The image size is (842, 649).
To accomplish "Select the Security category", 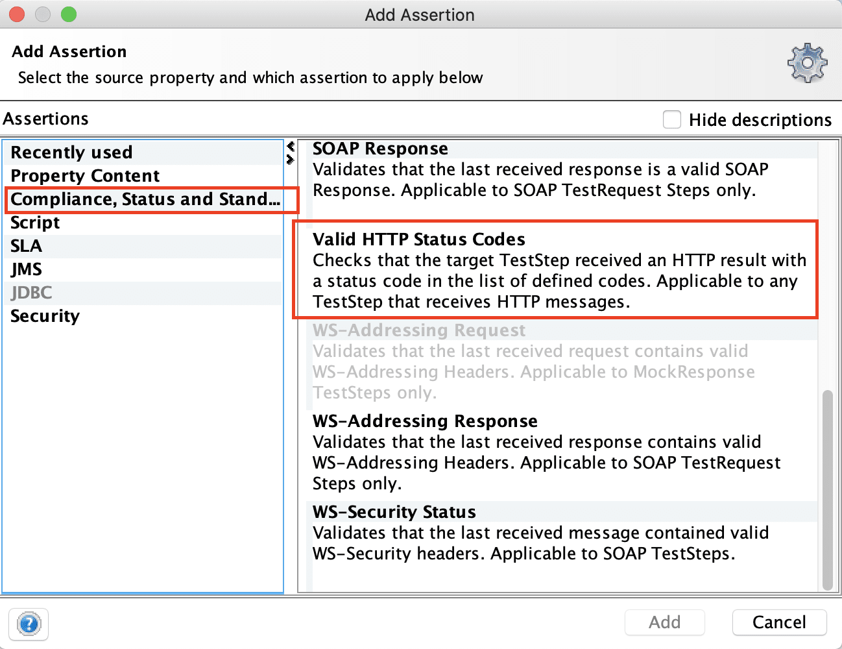I will tap(45, 316).
